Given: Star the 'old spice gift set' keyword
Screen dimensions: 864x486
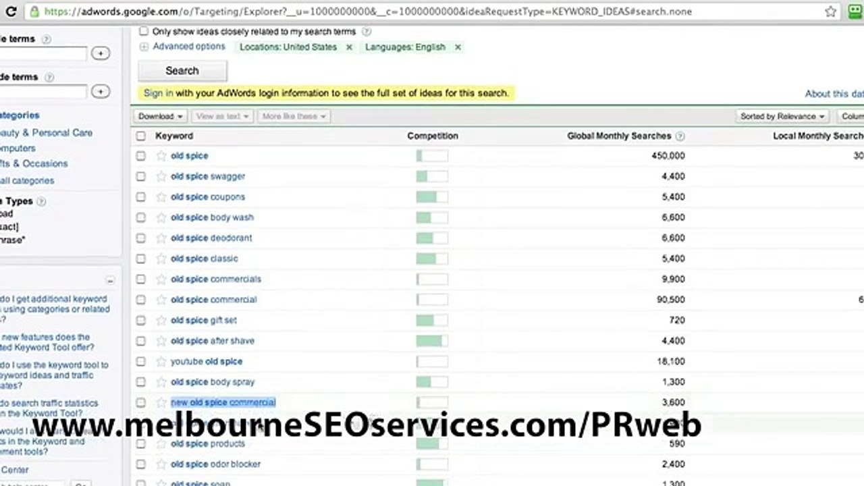Looking at the screenshot, I should pos(161,321).
